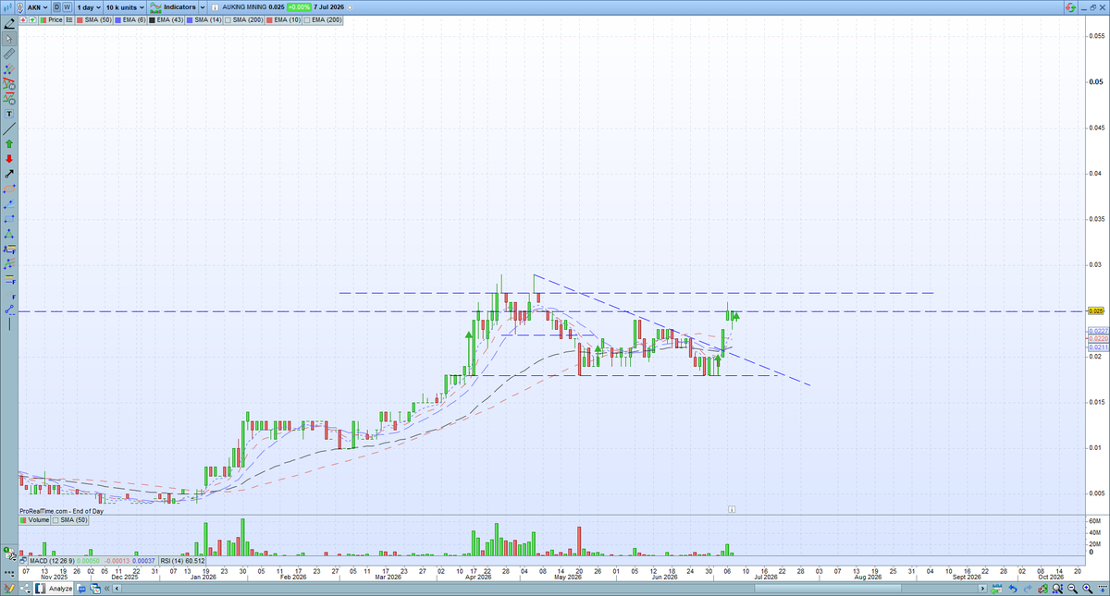This screenshot has width=1110, height=596.
Task: Toggle the SMA (14) indicator
Action: (x=203, y=20)
